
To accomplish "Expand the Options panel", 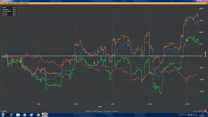I will tap(4, 111).
